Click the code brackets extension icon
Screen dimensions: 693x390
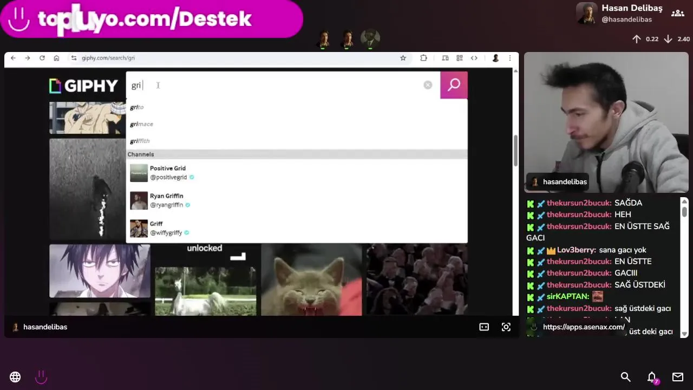pos(474,58)
